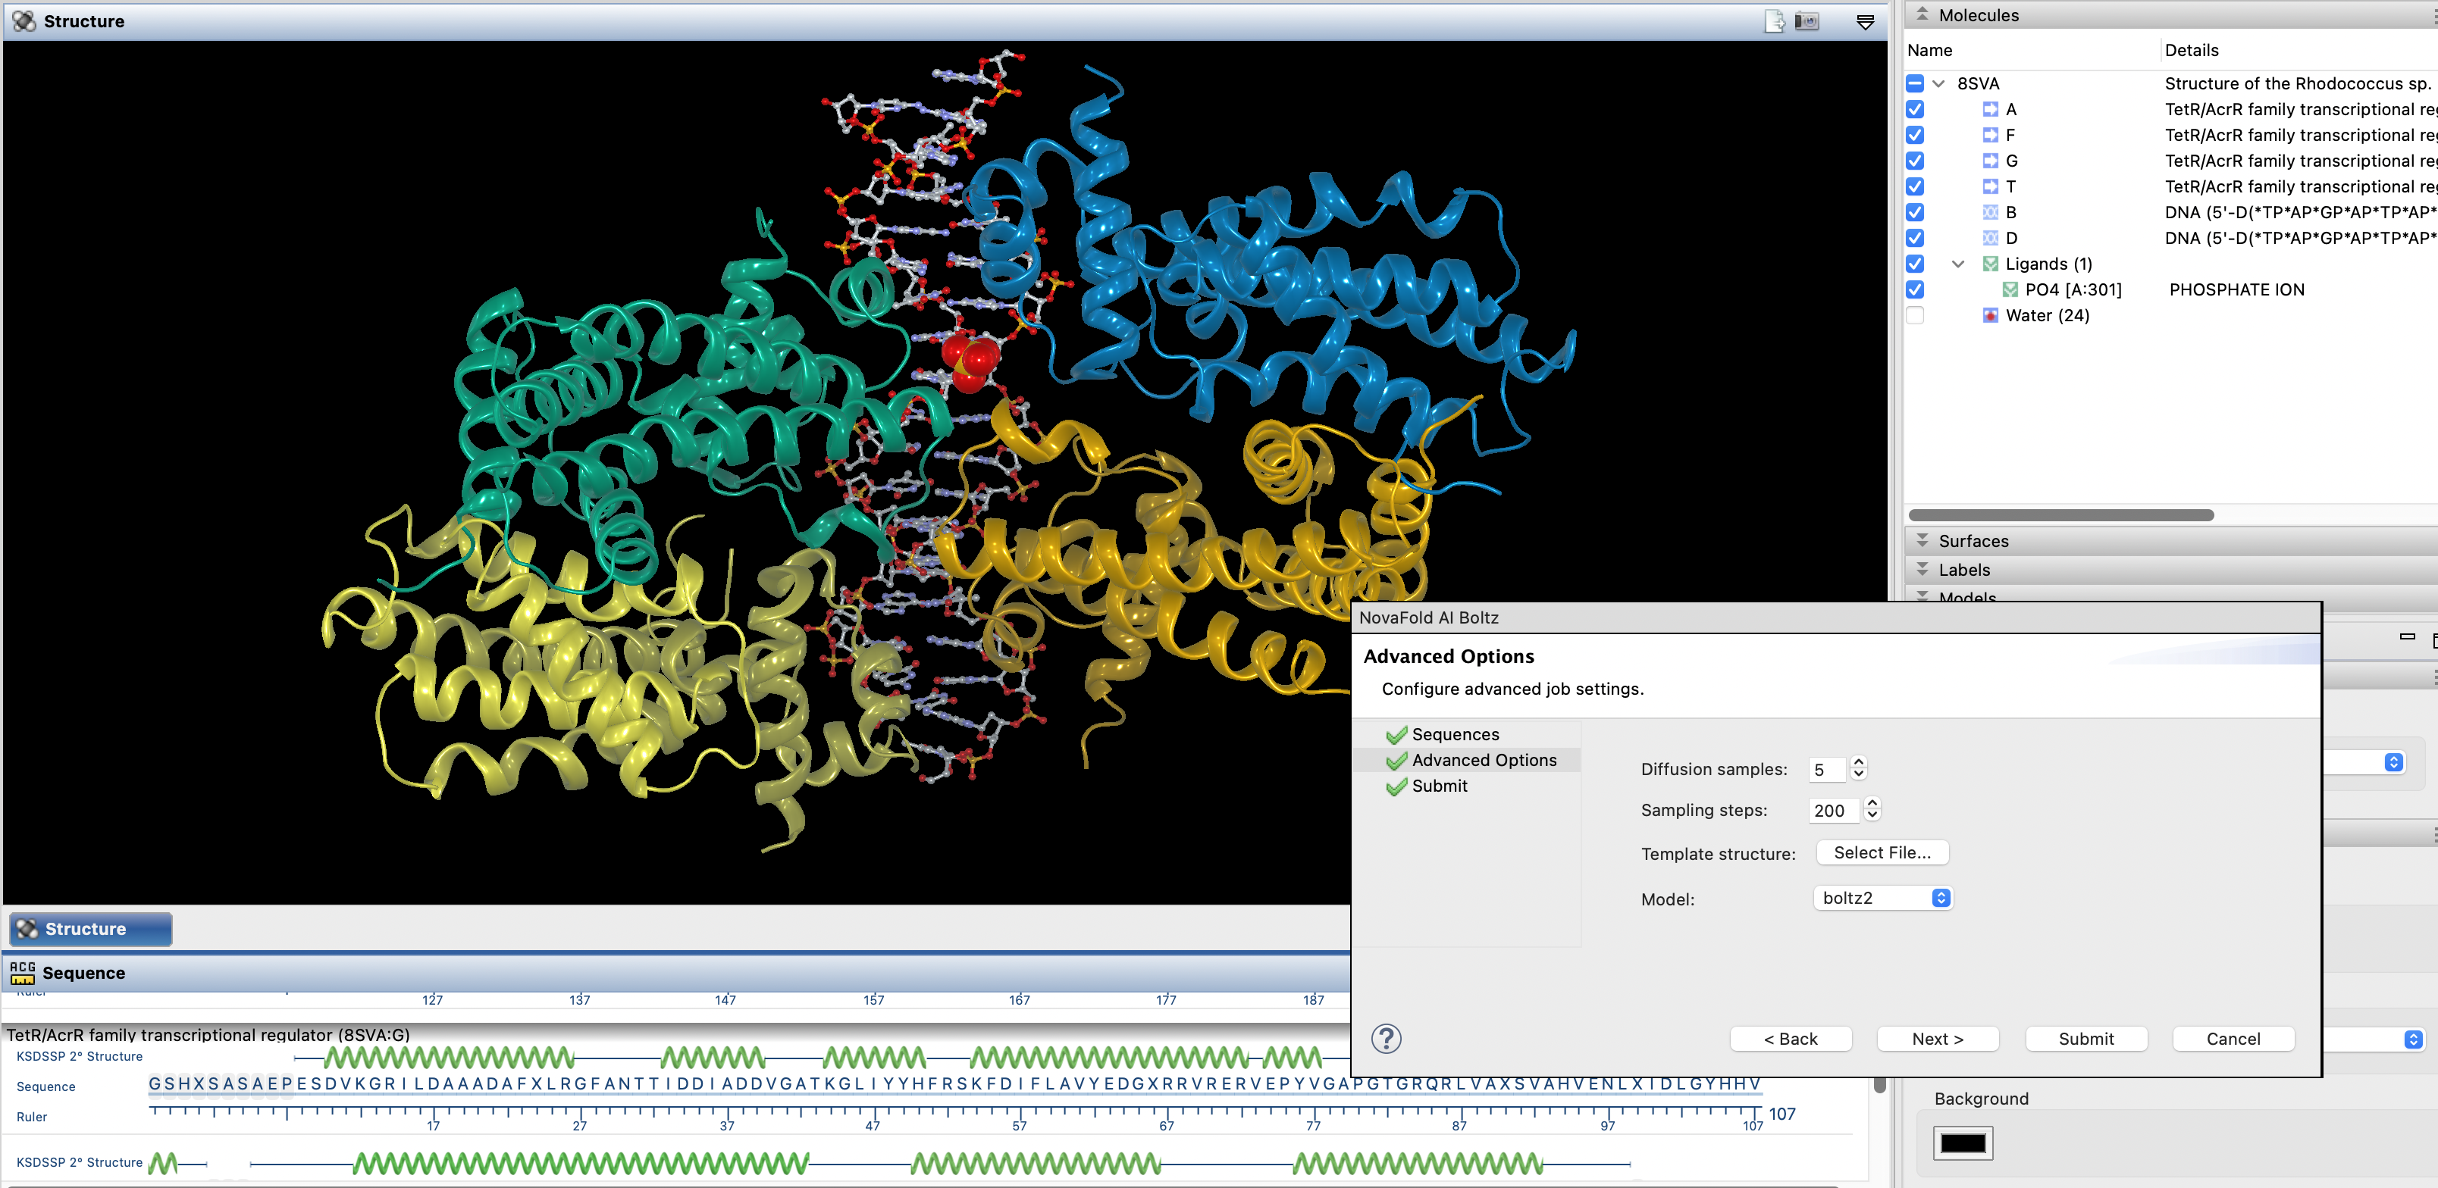Click the PO4 ligand icon
Viewport: 2438px width, 1188px height.
point(2010,290)
